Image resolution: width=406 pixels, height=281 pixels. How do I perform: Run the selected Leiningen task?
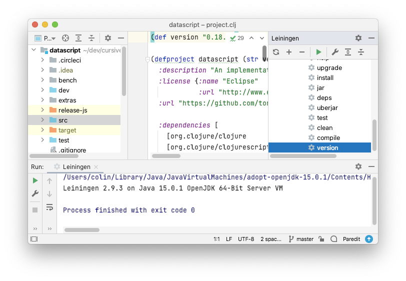[318, 52]
